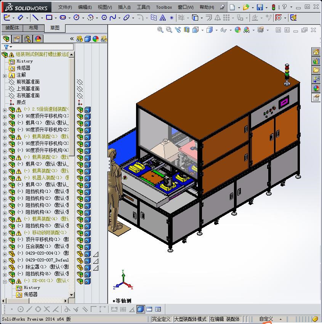Open SolidWorks Resources in task pane
This screenshot has width=322, height=324.
[x=316, y=52]
